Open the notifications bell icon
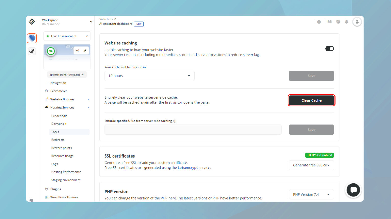Image resolution: width=391 pixels, height=219 pixels. [x=346, y=22]
